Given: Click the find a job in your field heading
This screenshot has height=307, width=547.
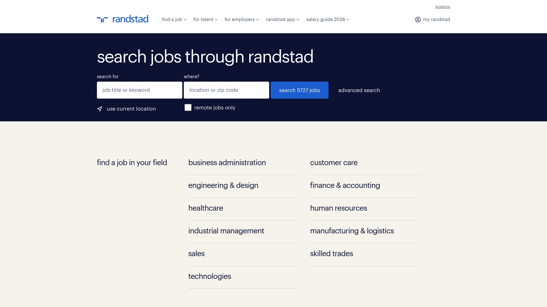Looking at the screenshot, I should point(132,163).
